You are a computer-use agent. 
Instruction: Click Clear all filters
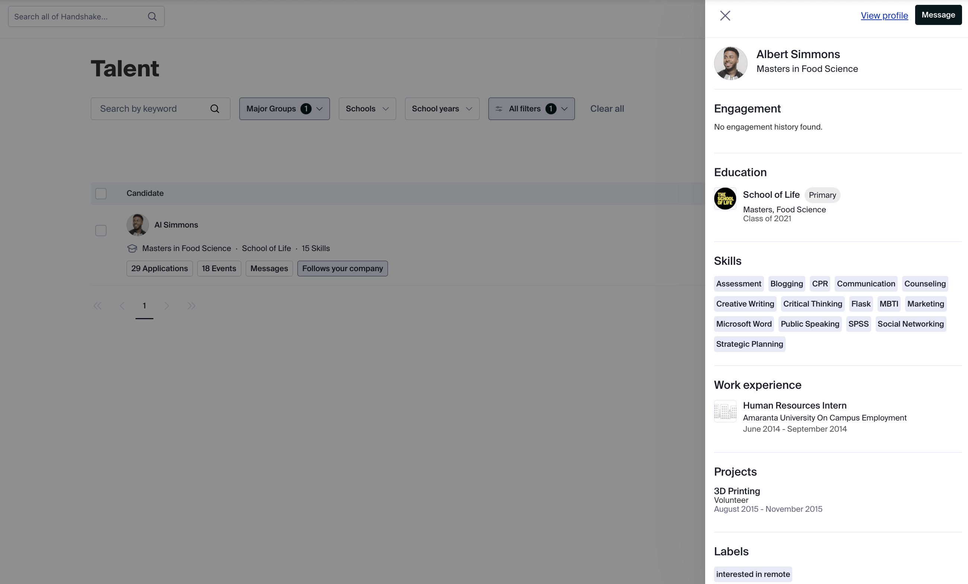(607, 109)
